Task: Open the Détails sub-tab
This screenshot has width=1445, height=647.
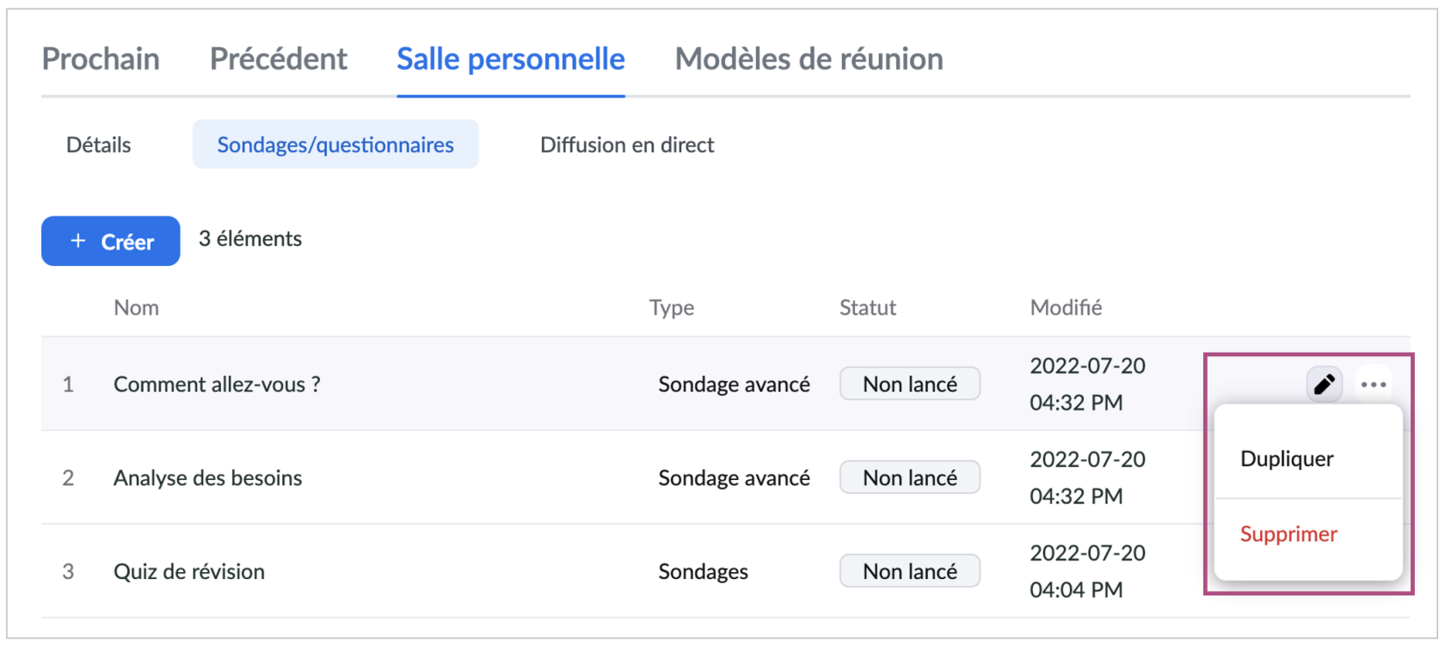Action: click(x=98, y=145)
